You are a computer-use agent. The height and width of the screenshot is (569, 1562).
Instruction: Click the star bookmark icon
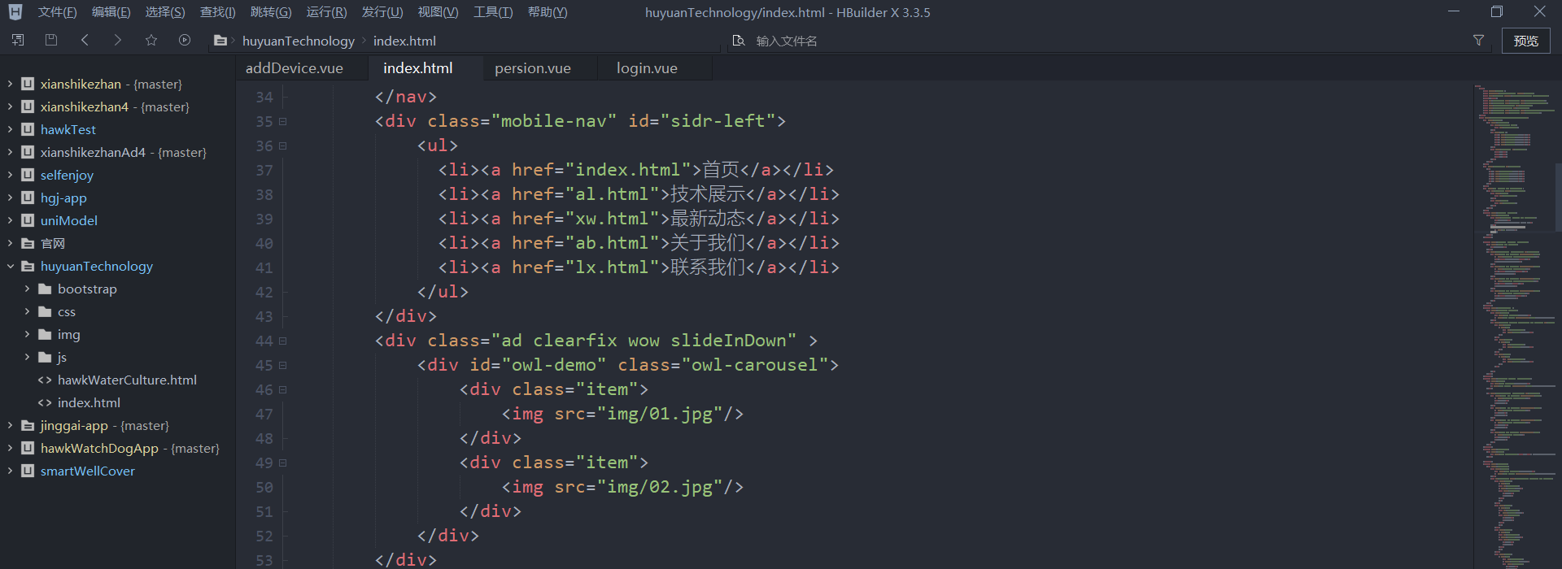pyautogui.click(x=151, y=40)
